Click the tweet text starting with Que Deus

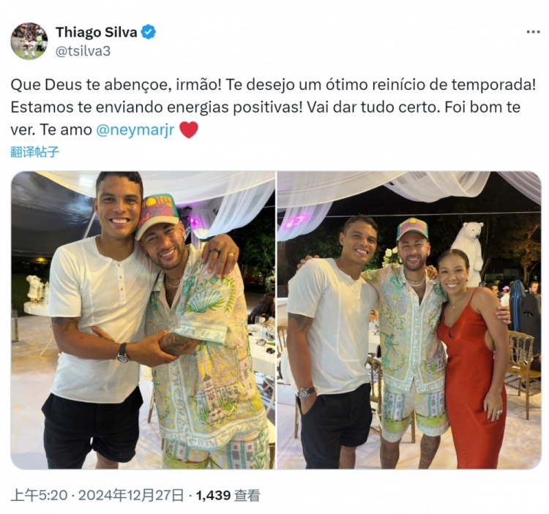click(274, 107)
